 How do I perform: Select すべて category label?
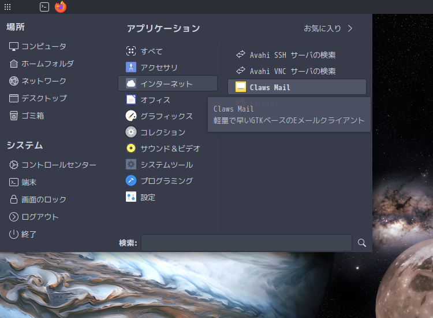[x=152, y=51]
